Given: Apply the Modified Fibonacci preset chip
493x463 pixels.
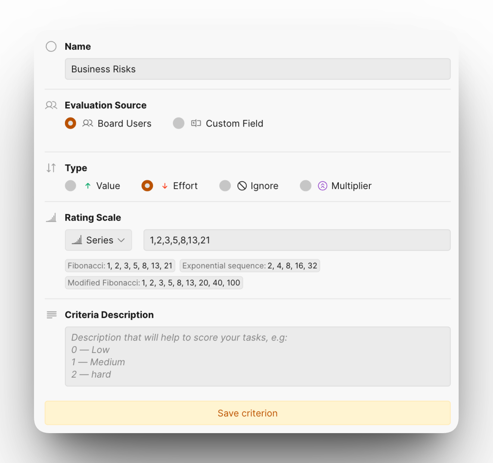Looking at the screenshot, I should click(x=154, y=283).
